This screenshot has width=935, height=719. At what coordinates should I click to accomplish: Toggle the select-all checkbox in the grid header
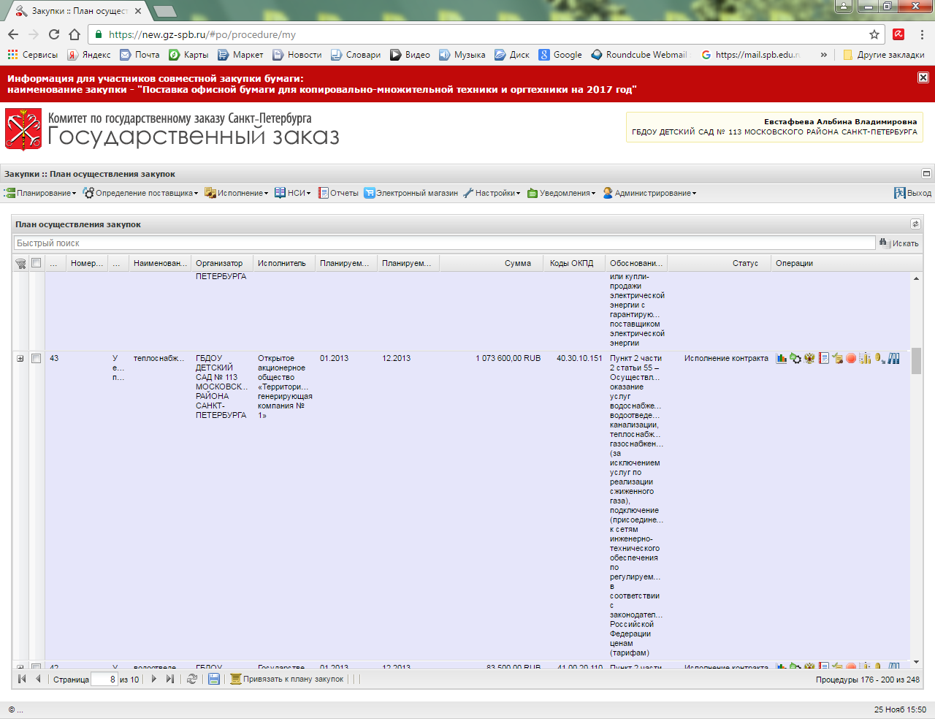coord(36,263)
